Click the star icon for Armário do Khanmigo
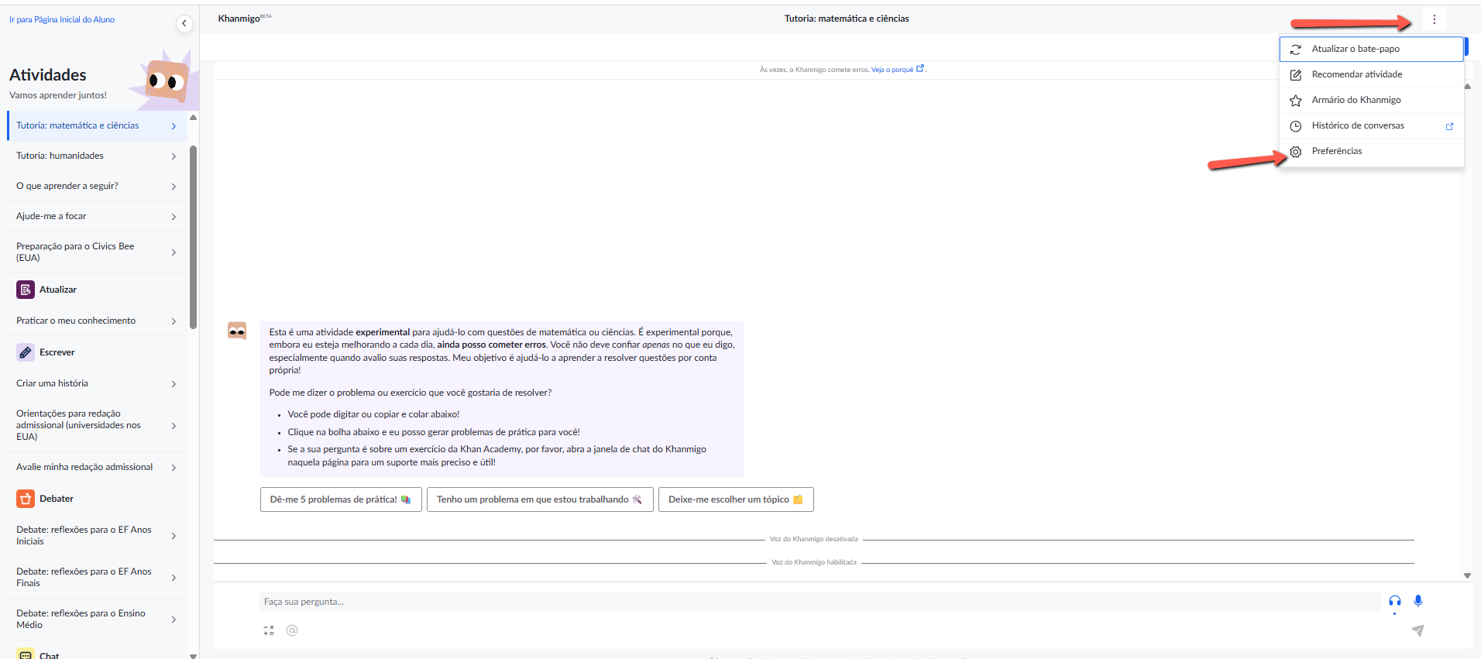 tap(1295, 101)
